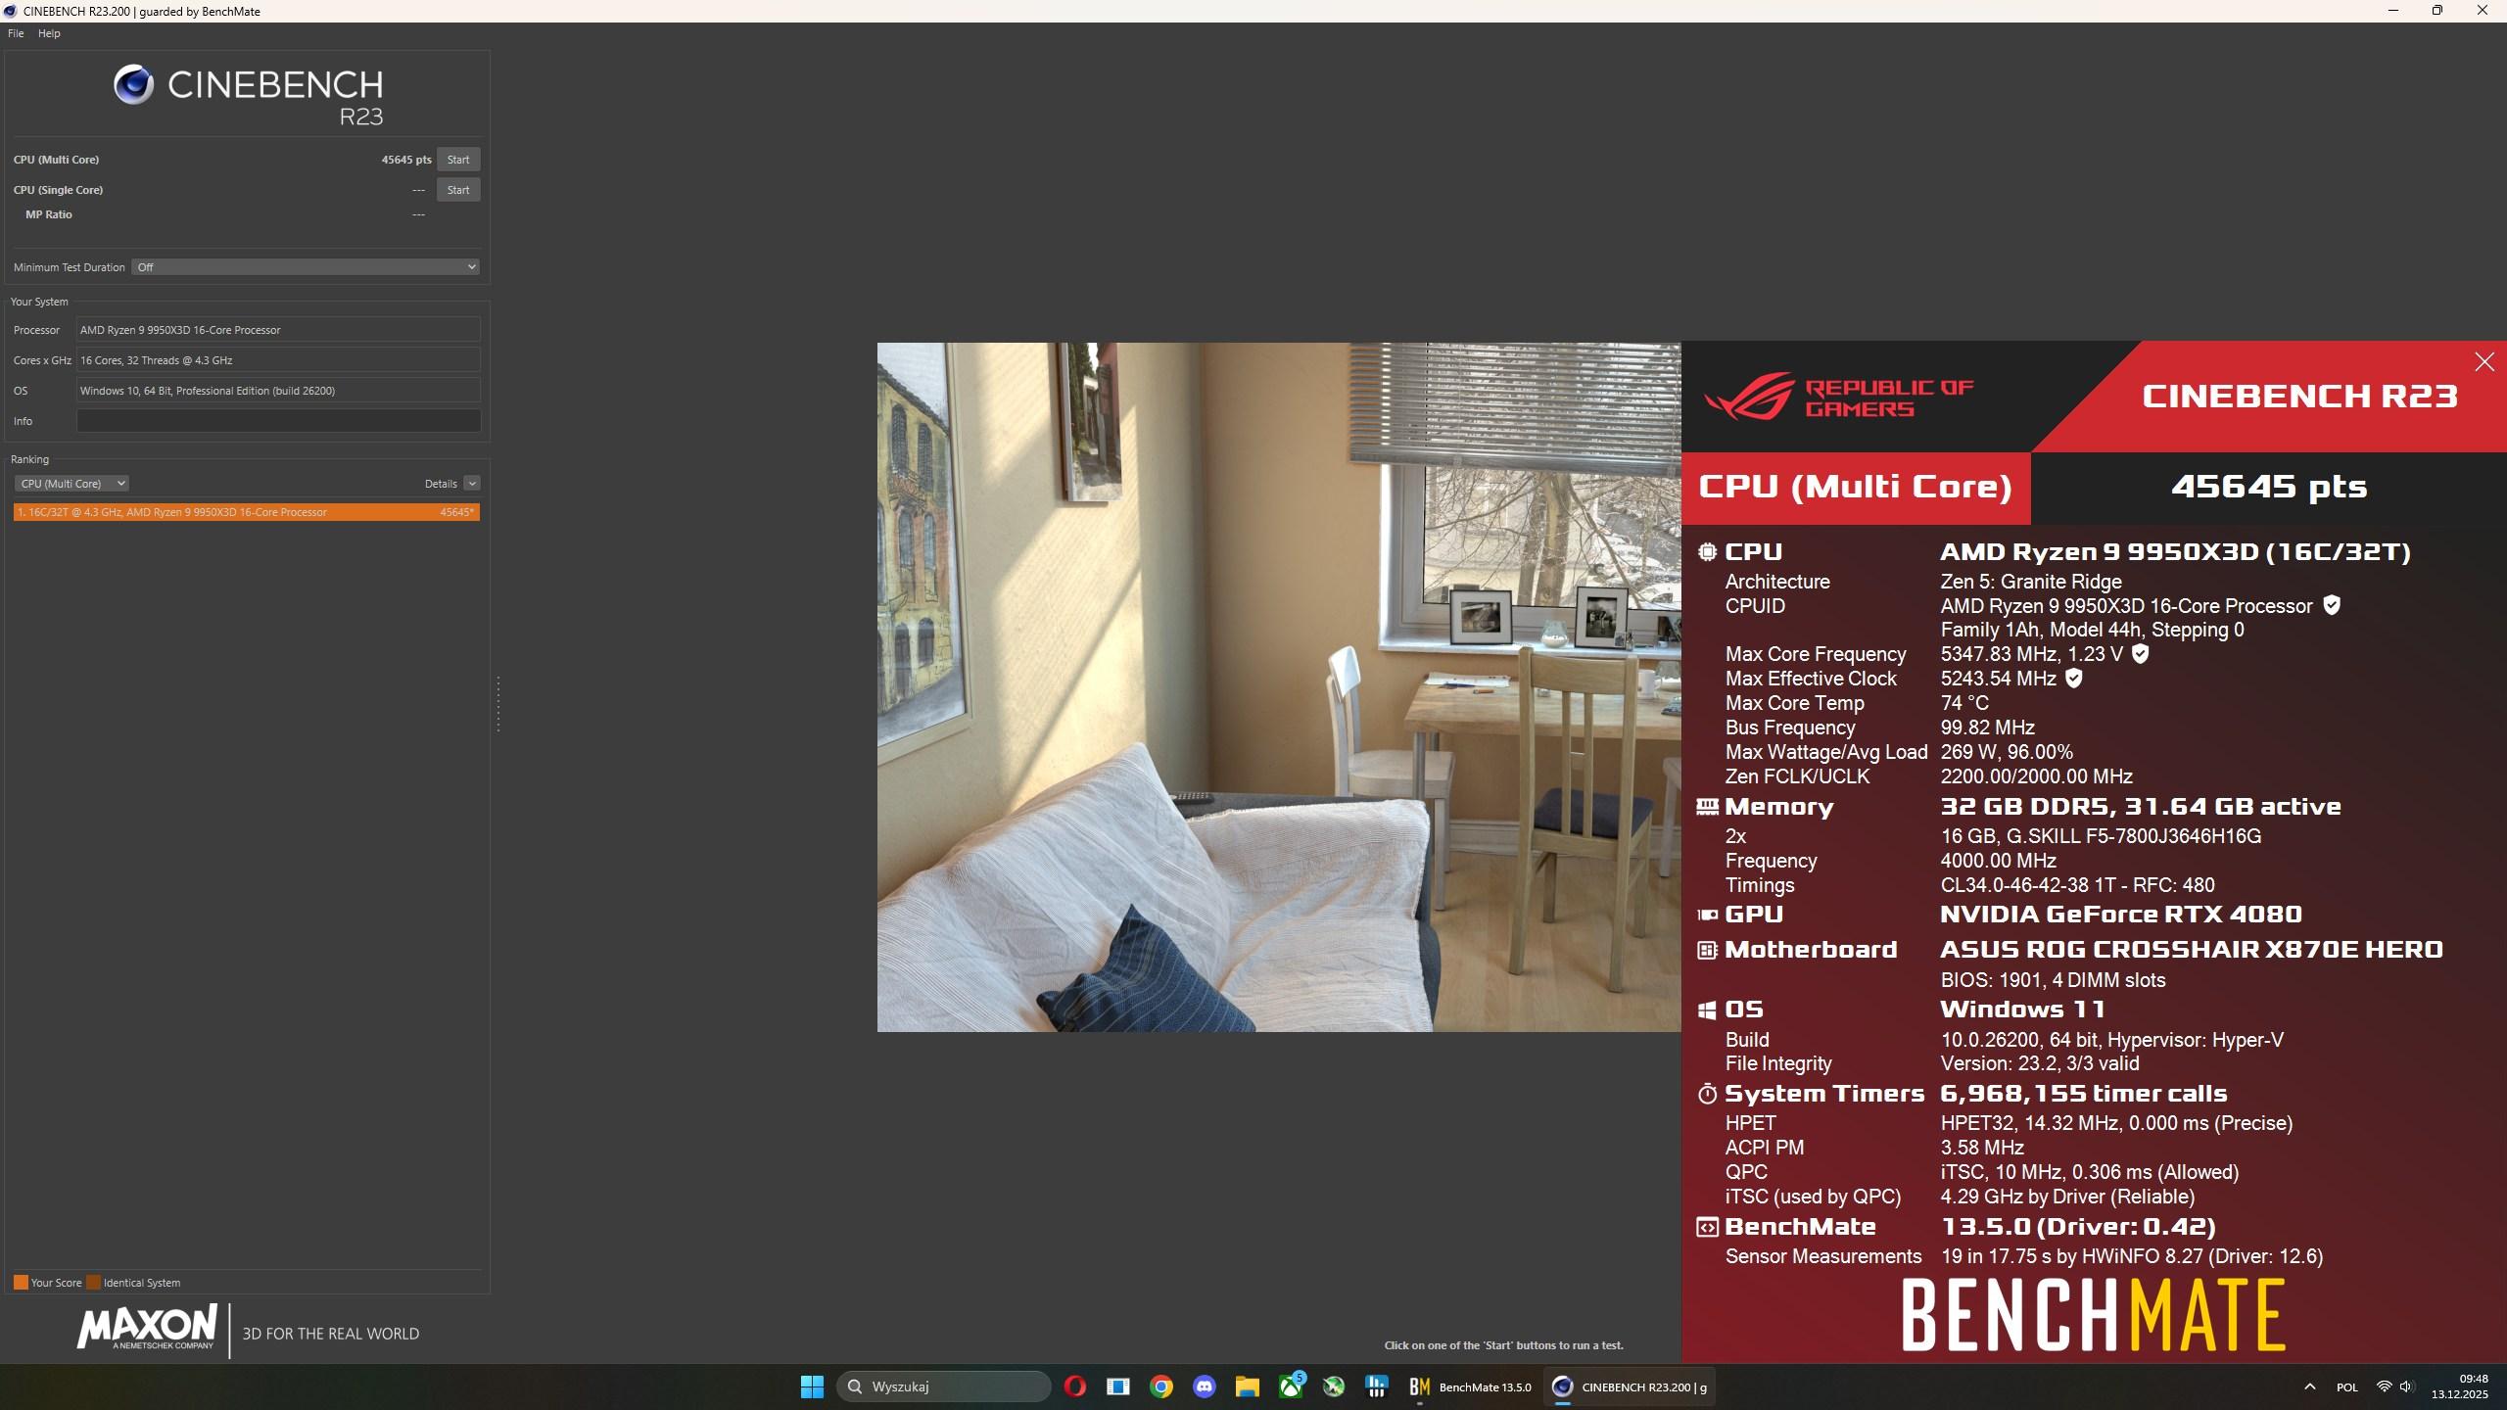
Task: Open the Help menu
Action: click(x=49, y=33)
